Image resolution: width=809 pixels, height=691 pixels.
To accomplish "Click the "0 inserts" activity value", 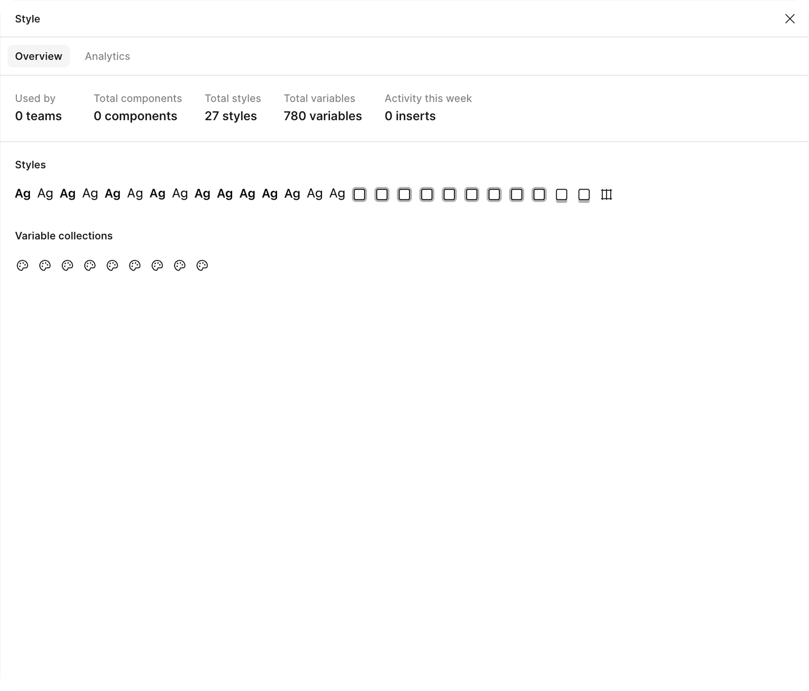I will (410, 116).
